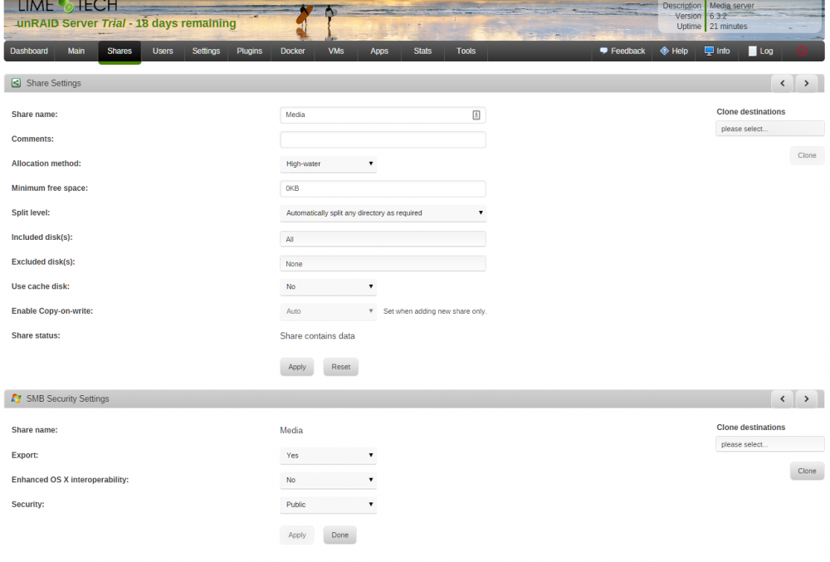
Task: Click the '21 minutes' uptime value
Action: 729,27
